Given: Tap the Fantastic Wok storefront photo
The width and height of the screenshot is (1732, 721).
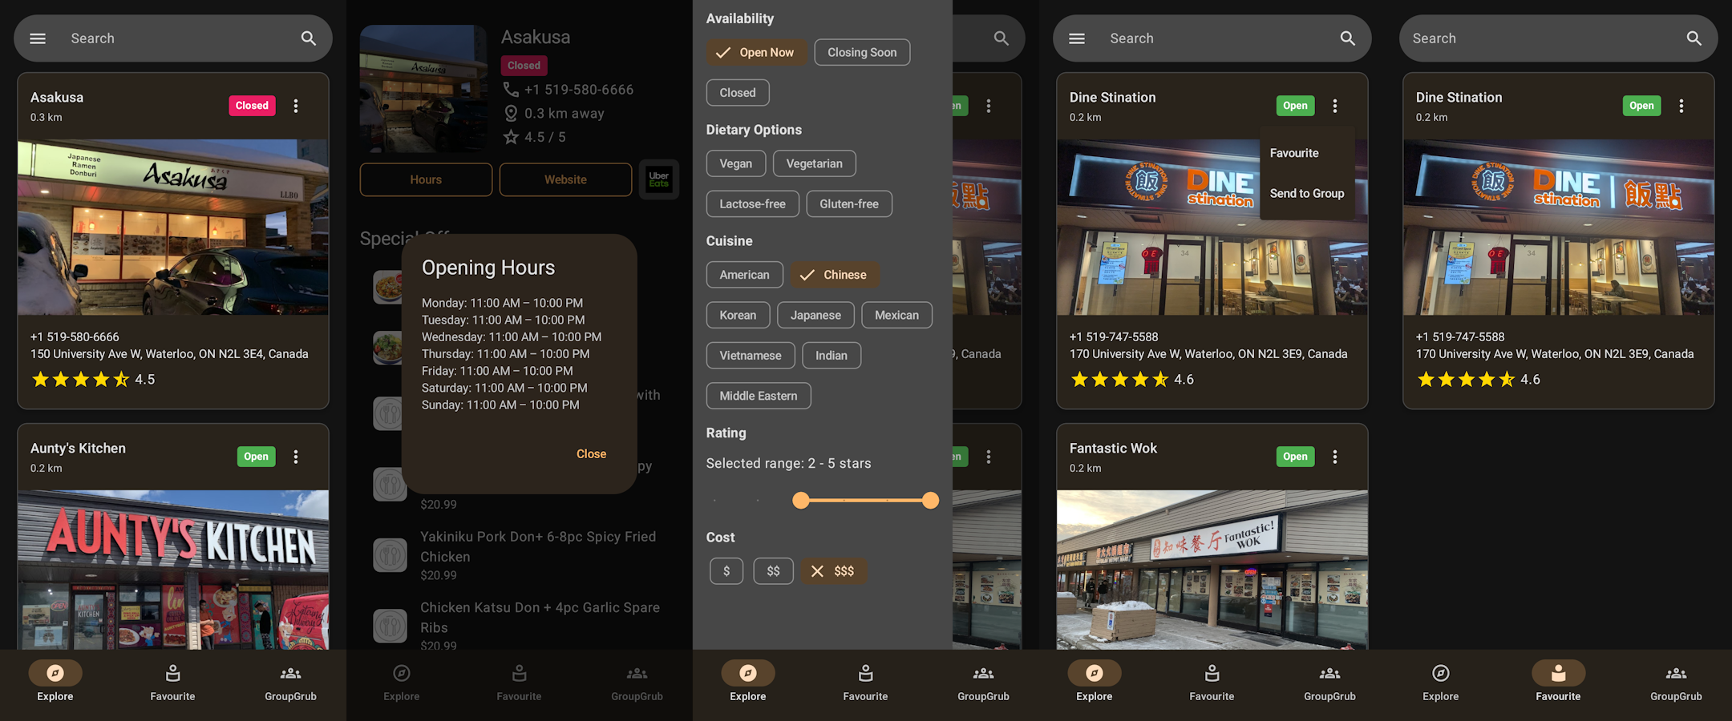Looking at the screenshot, I should click(1212, 569).
